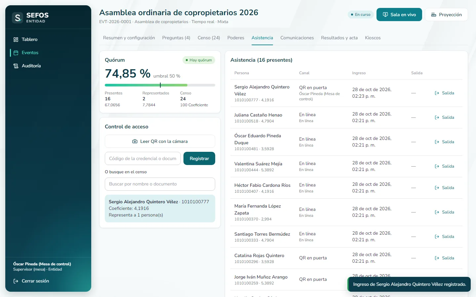
Task: Launch Sala en vivo
Action: [399, 15]
